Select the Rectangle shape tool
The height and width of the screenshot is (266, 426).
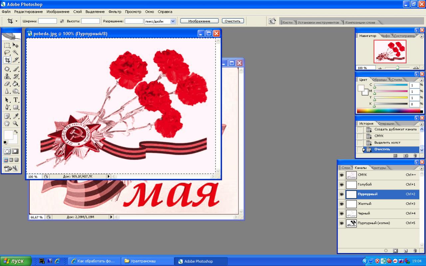point(15,107)
